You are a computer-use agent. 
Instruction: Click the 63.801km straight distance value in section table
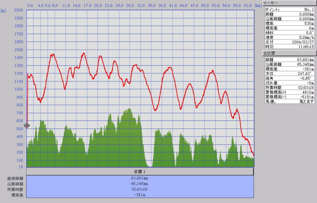point(140,178)
